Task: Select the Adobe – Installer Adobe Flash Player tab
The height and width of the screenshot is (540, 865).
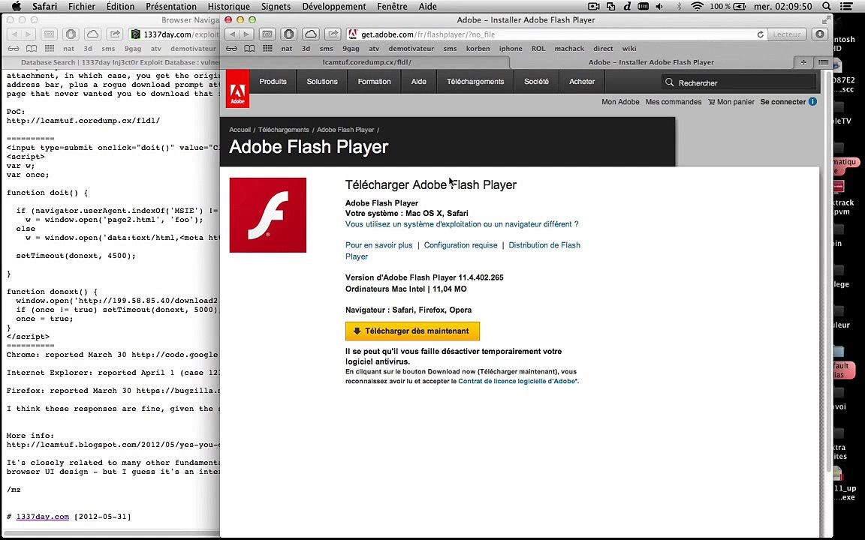Action: 651,62
